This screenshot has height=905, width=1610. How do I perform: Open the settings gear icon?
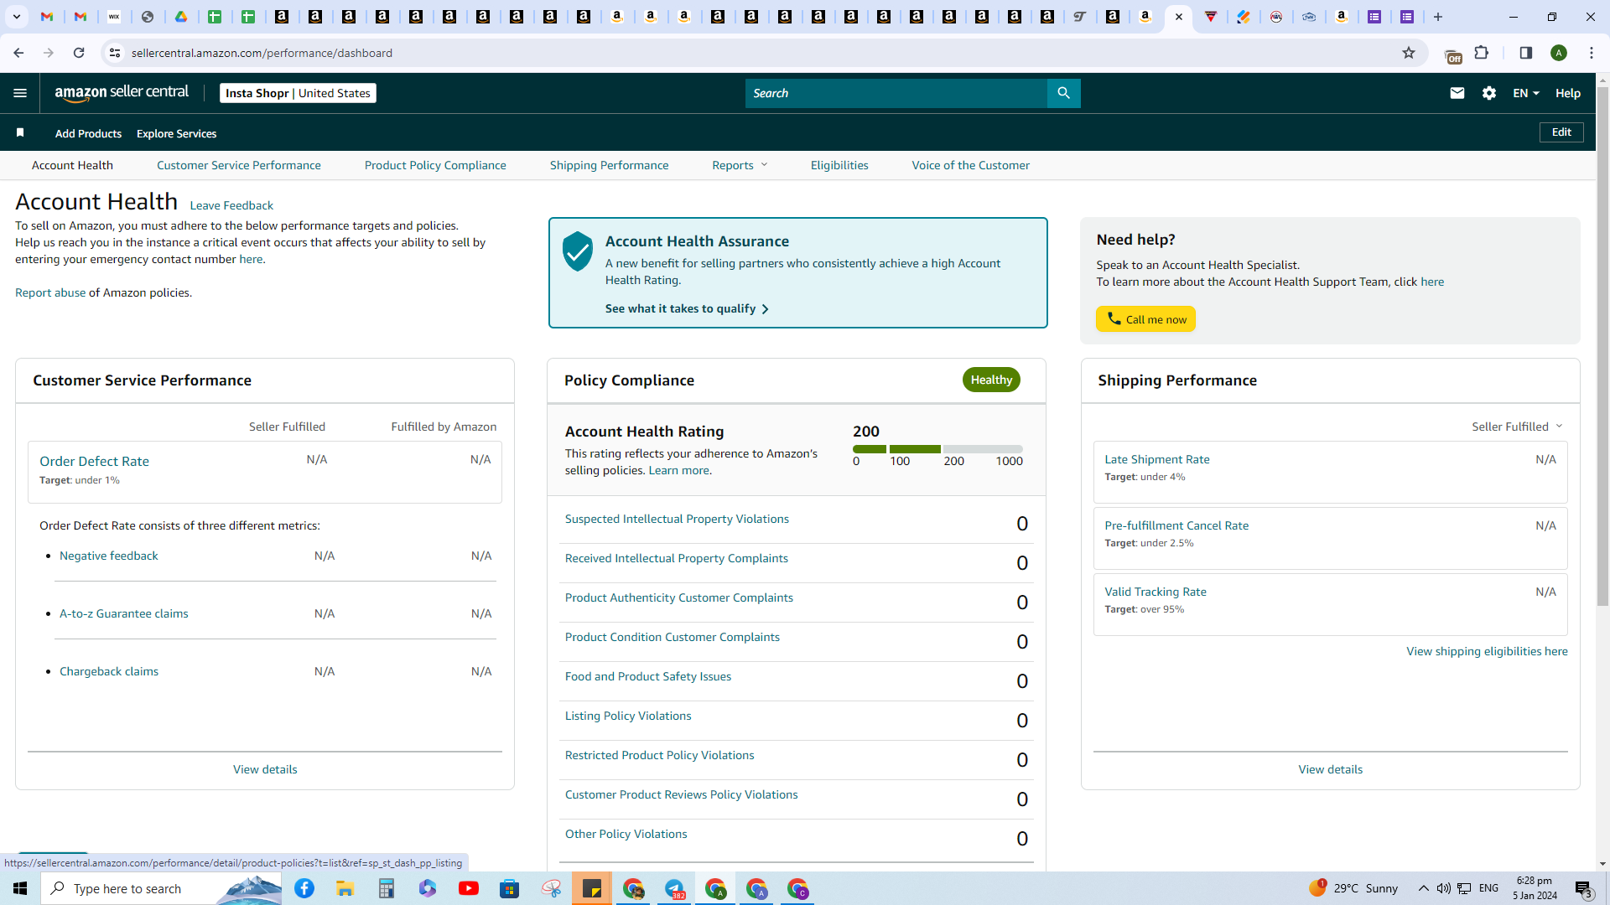pos(1489,93)
